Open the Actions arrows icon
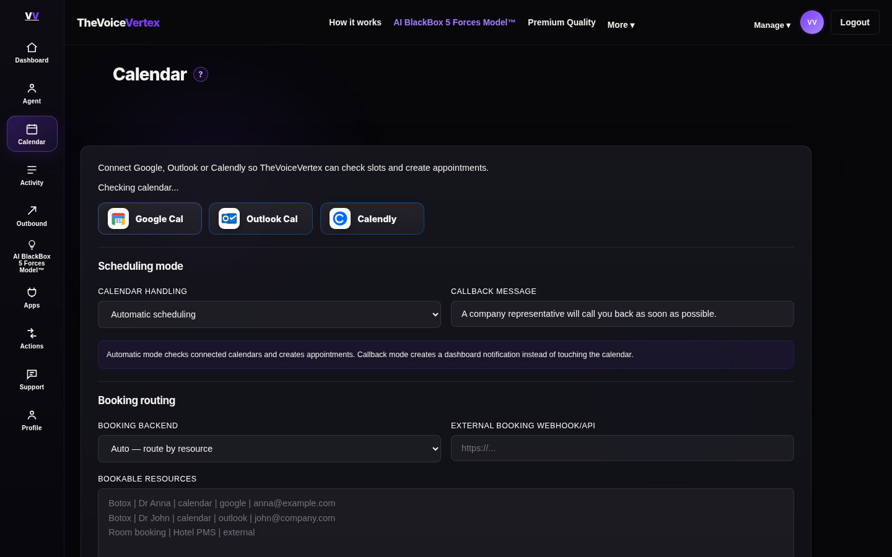892x557 pixels. [x=32, y=334]
